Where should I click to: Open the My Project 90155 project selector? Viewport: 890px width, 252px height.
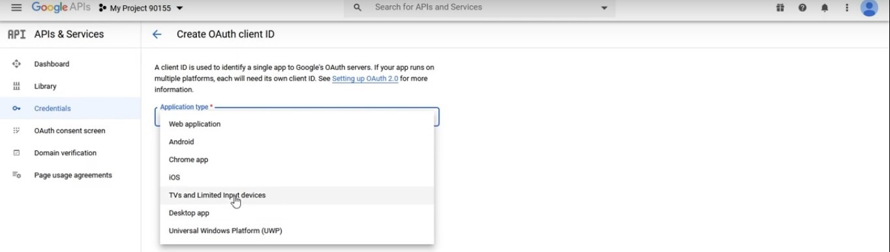140,8
